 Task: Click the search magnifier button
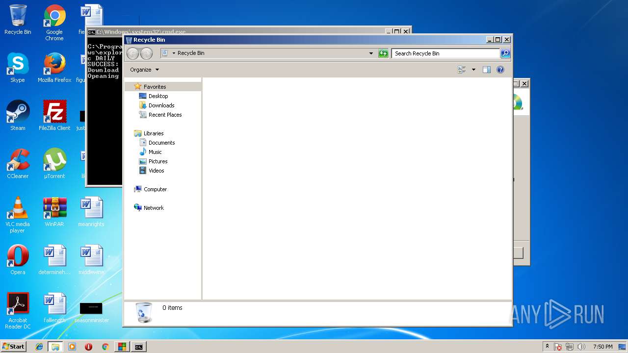point(505,53)
